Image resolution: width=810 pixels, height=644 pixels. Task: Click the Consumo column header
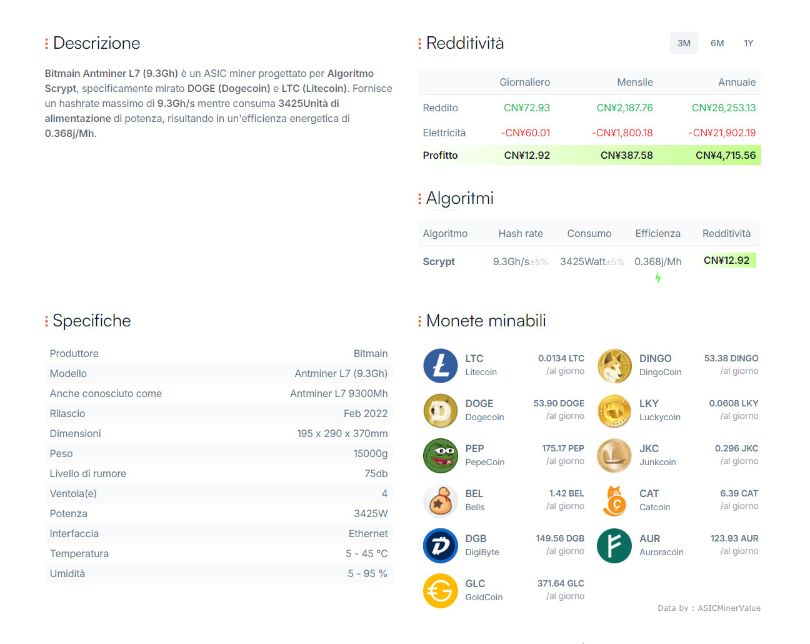coord(589,233)
